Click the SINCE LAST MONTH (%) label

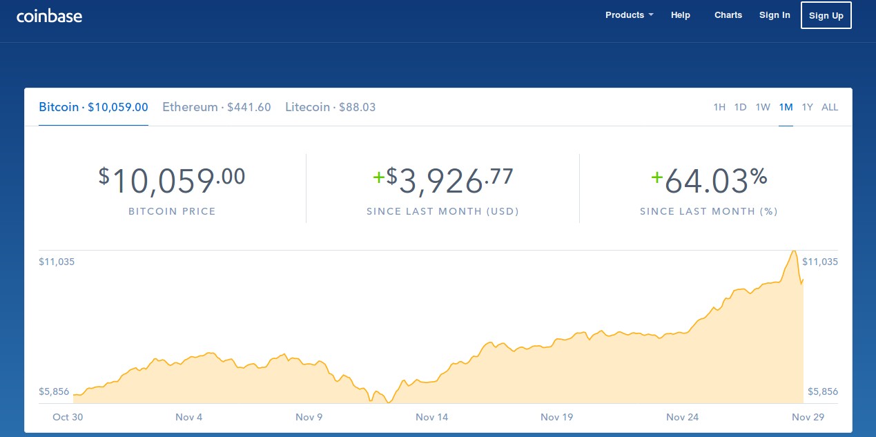click(709, 211)
